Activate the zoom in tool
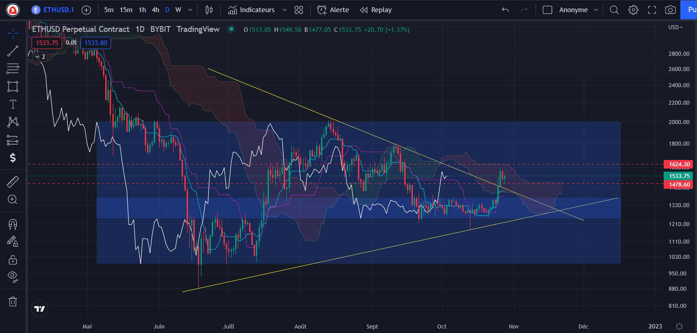Image resolution: width=697 pixels, height=333 pixels. tap(13, 200)
